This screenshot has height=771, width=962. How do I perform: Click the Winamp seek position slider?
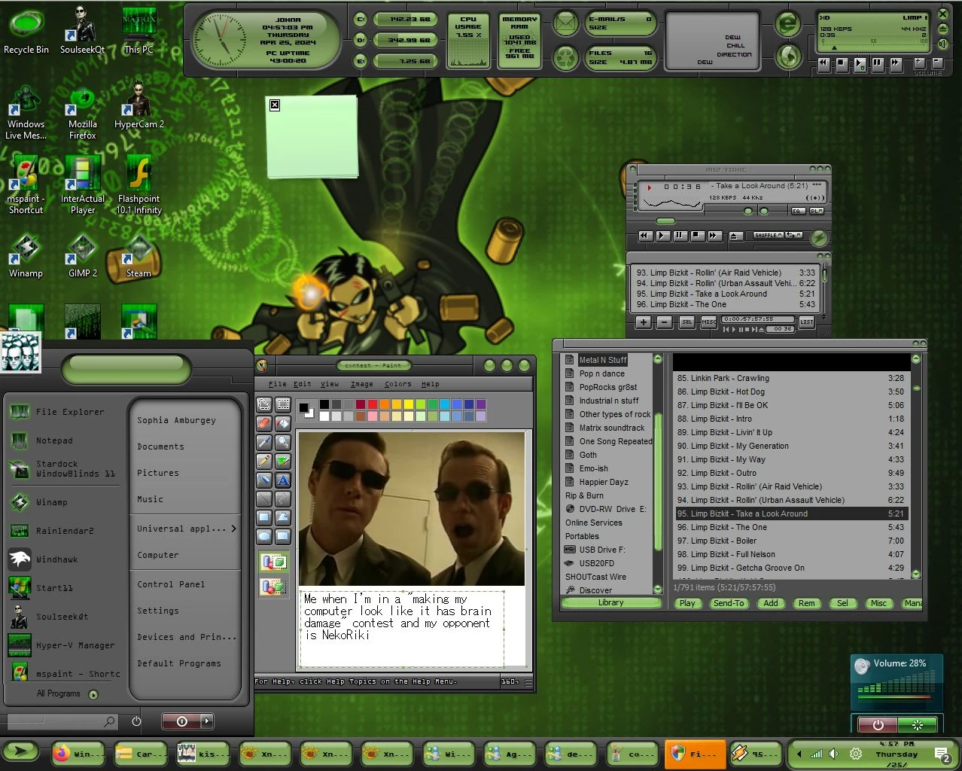pyautogui.click(x=666, y=221)
